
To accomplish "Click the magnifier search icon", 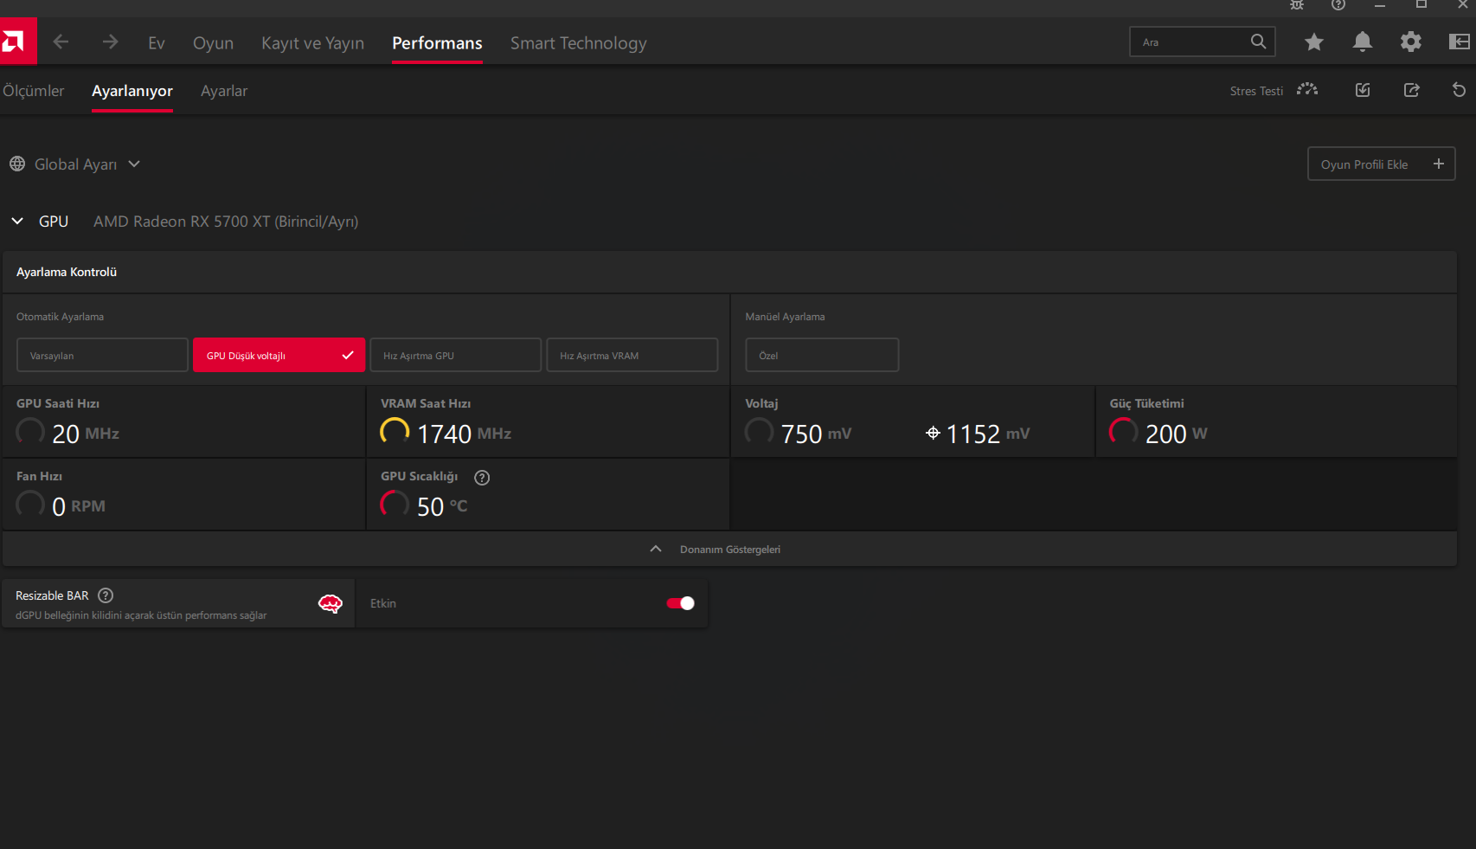I will [x=1258, y=42].
